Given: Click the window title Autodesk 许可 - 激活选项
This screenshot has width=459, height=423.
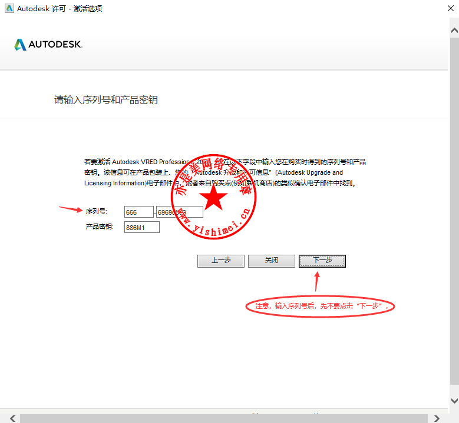Looking at the screenshot, I should [x=60, y=8].
